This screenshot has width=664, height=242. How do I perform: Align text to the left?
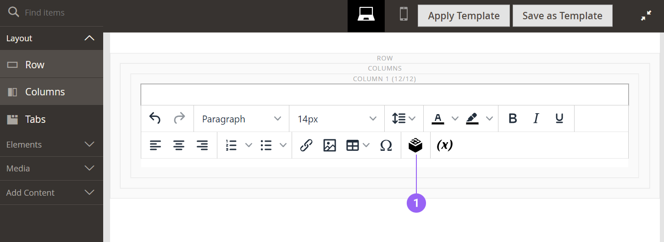coord(155,145)
